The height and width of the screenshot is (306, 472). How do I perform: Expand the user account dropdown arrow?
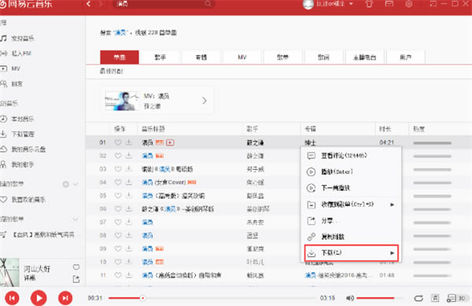(x=351, y=4)
